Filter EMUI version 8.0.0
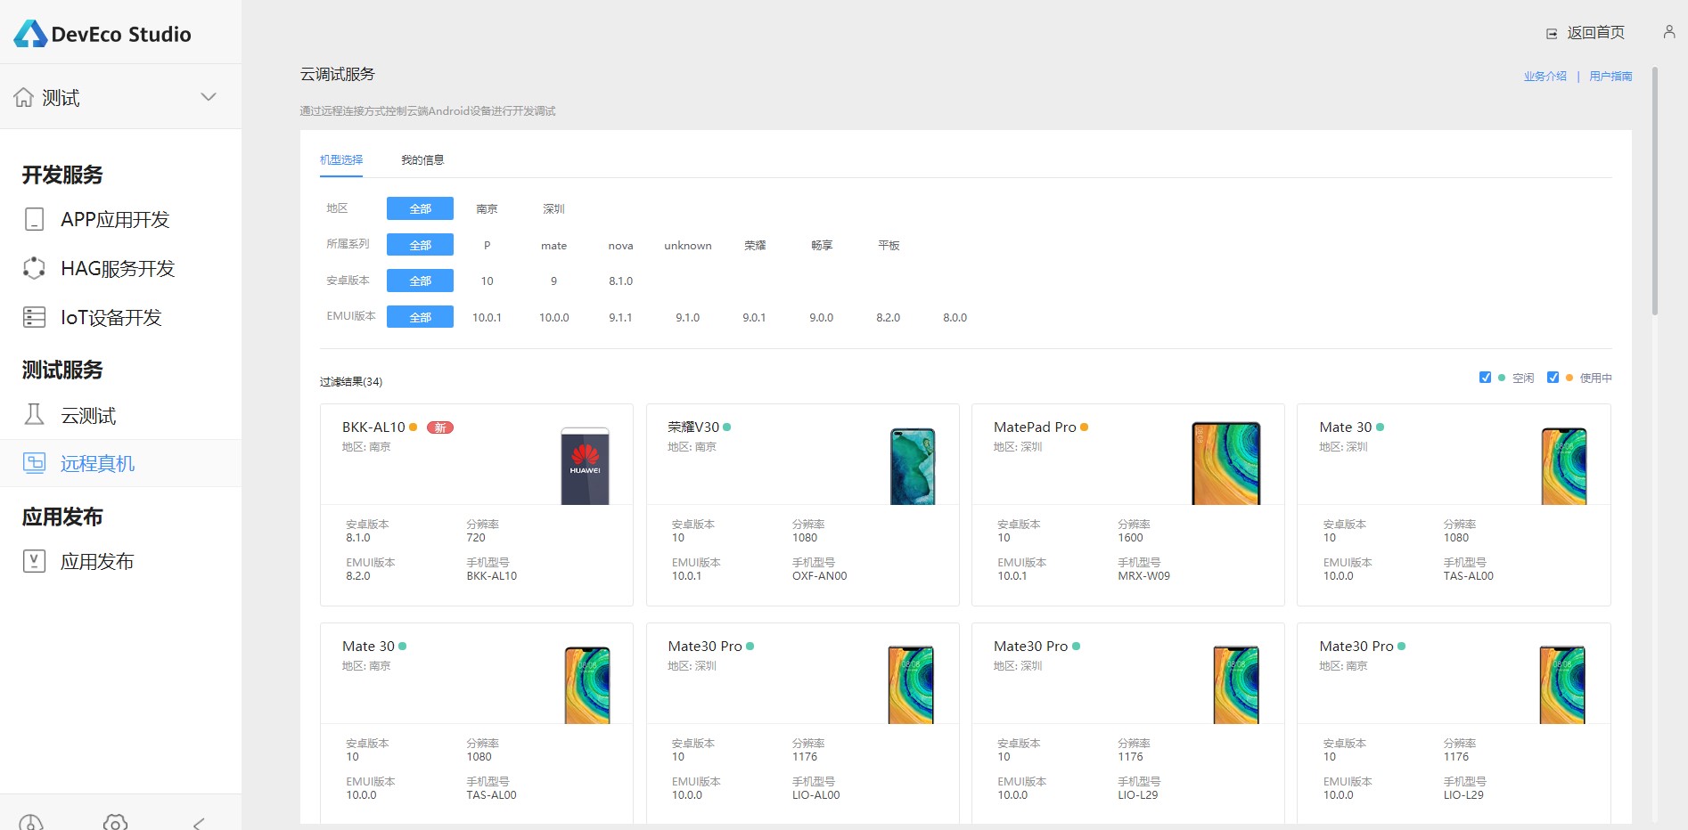The height and width of the screenshot is (830, 1688). tap(955, 317)
